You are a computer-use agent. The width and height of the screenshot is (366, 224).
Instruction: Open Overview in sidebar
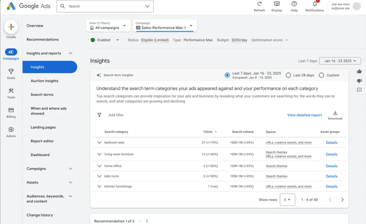point(35,26)
